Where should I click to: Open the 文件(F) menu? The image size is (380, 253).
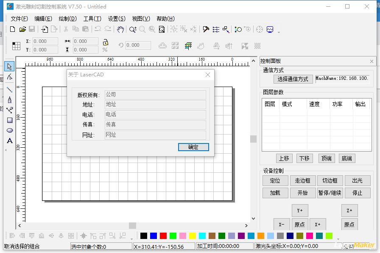click(20, 19)
